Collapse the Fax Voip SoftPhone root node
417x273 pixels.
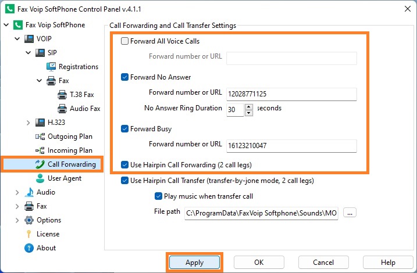point(6,25)
